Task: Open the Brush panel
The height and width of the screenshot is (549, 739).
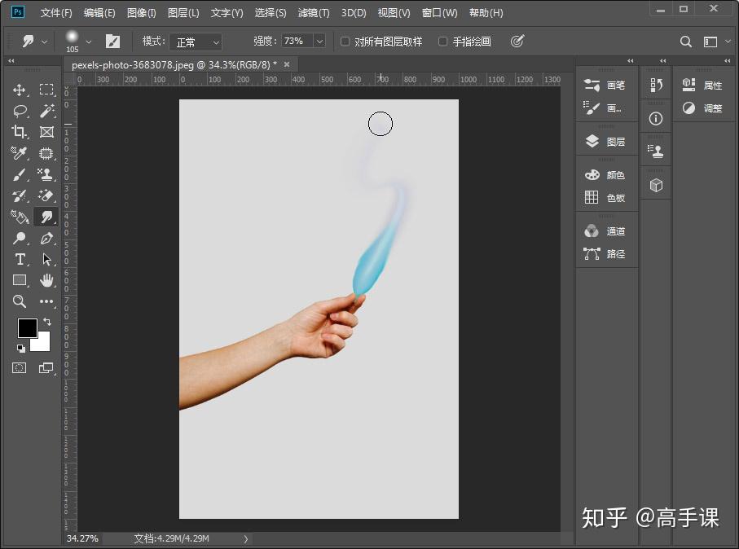Action: click(605, 85)
